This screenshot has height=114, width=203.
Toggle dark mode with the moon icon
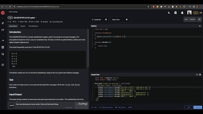tap(169, 13)
